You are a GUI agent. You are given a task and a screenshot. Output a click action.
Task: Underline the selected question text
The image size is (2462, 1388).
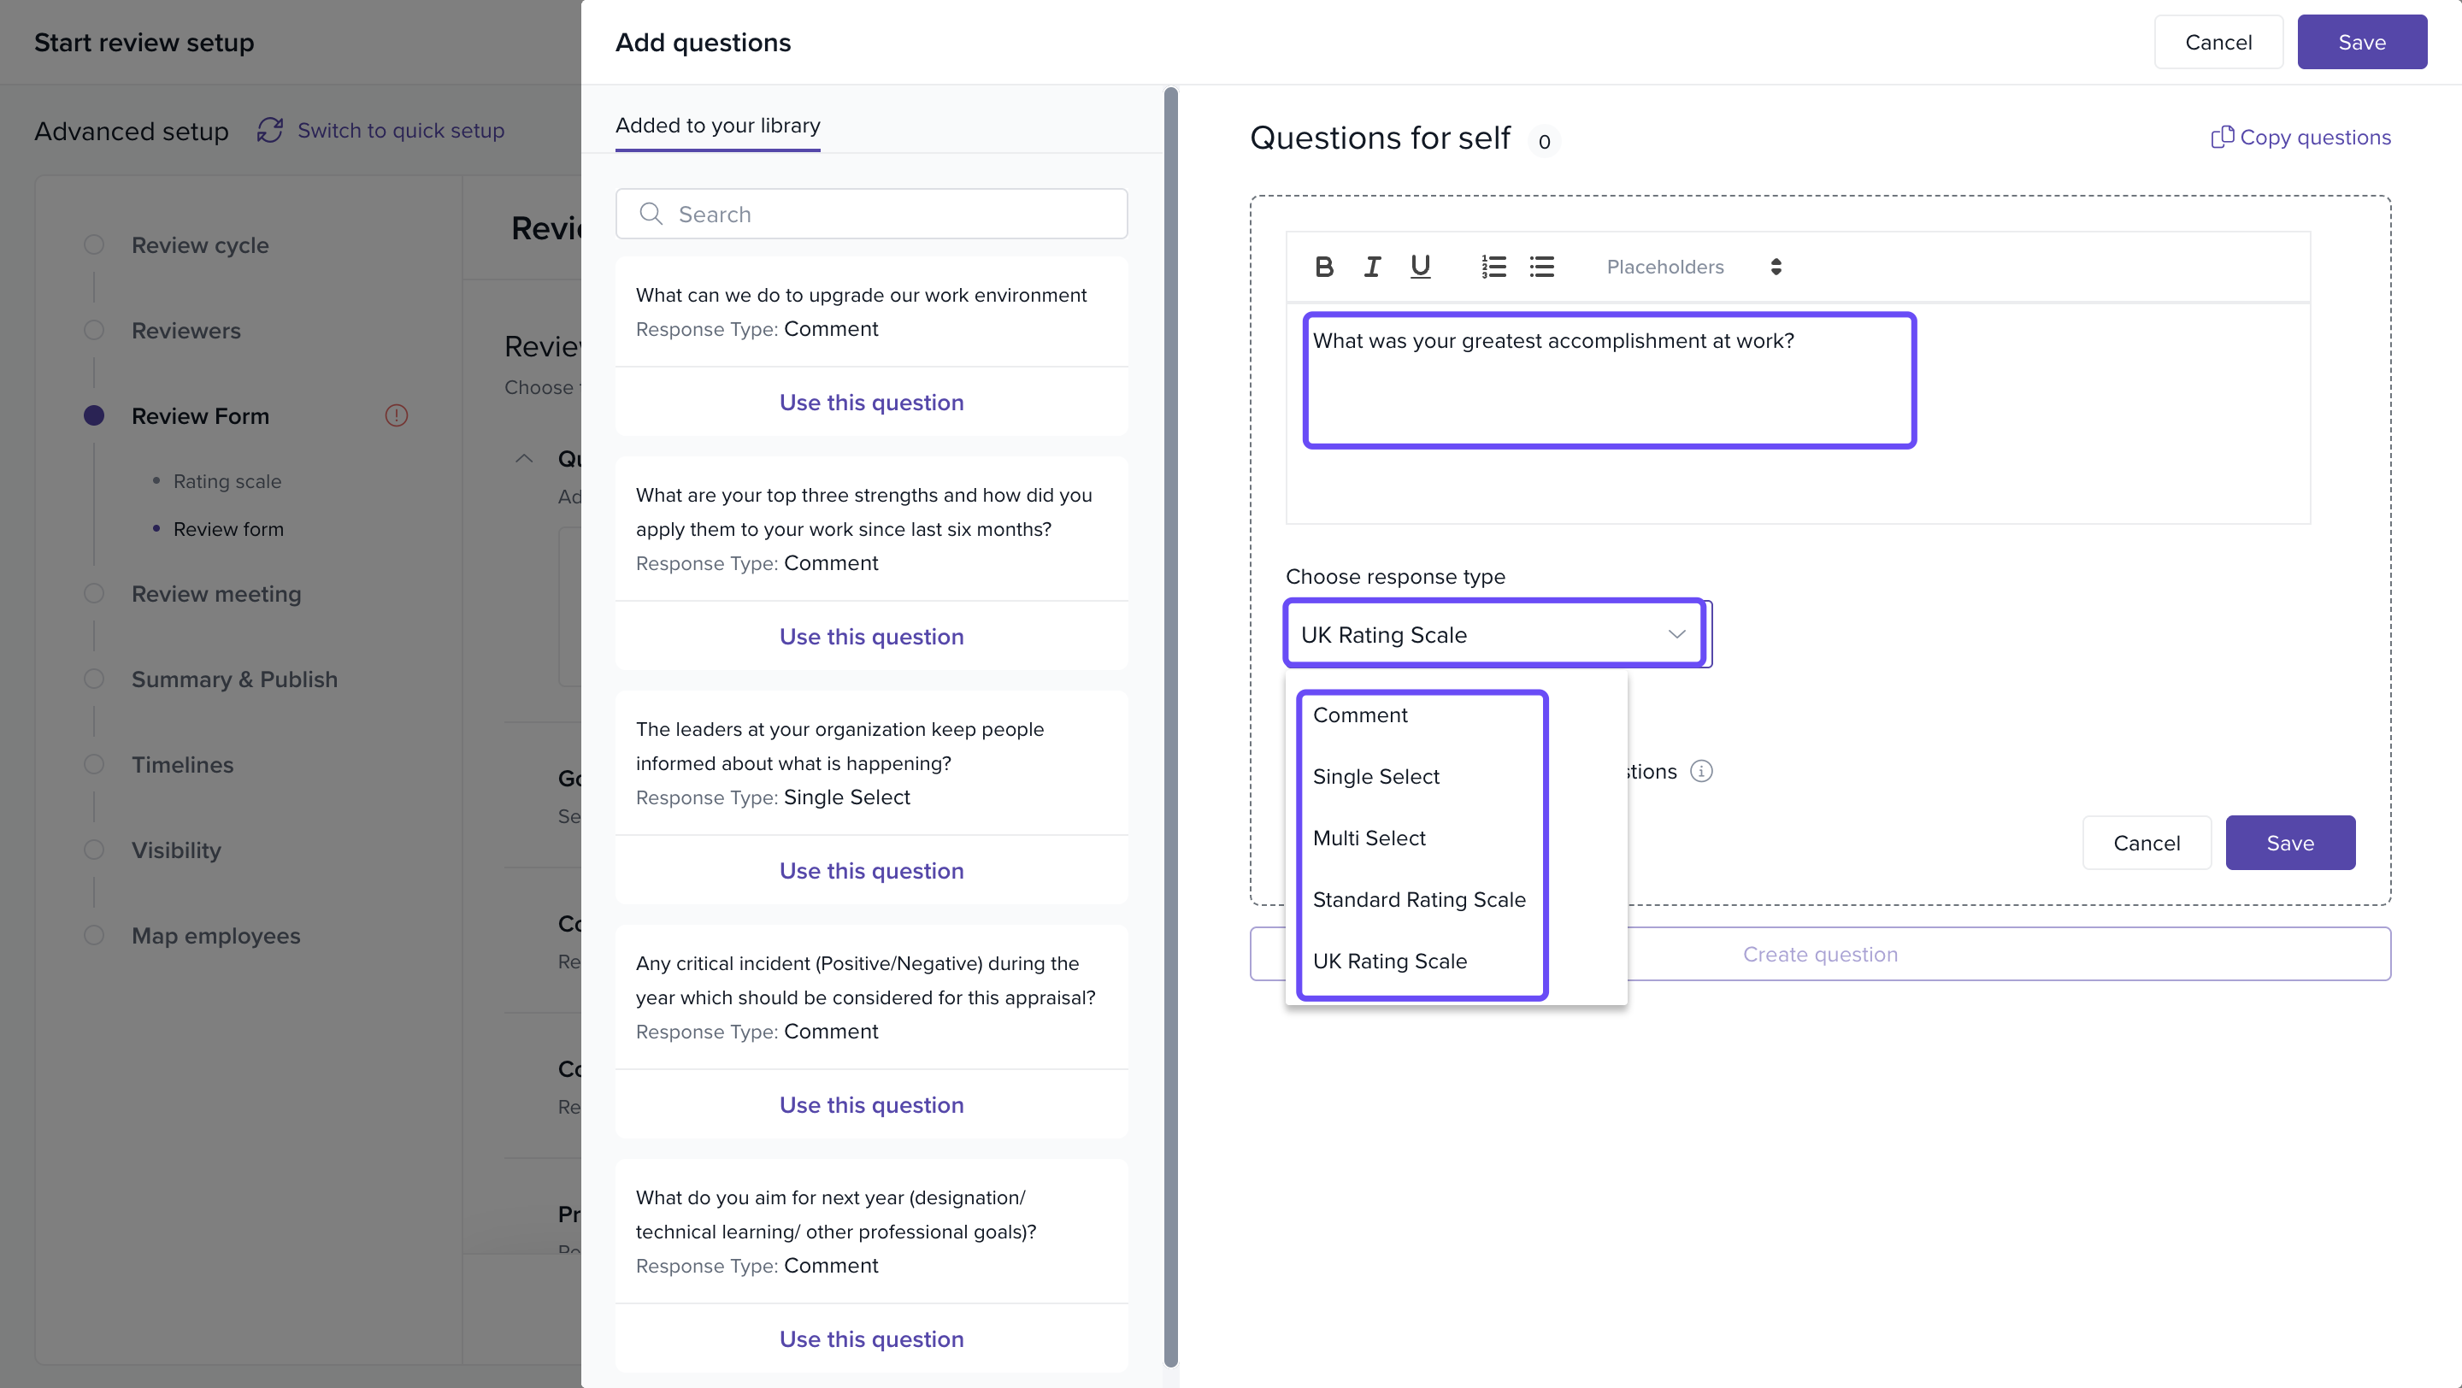(x=1420, y=267)
